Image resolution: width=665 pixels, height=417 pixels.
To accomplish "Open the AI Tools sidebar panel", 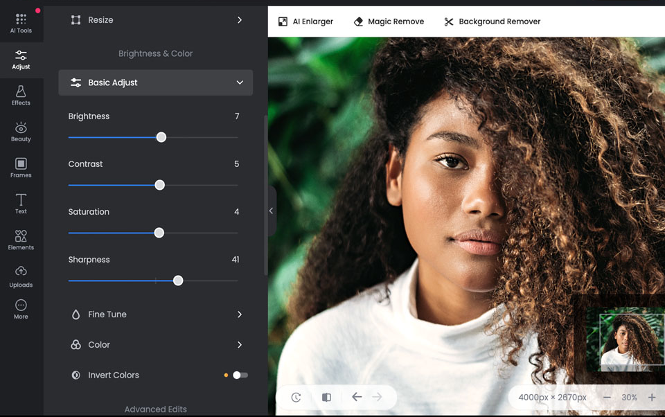I will pos(21,24).
